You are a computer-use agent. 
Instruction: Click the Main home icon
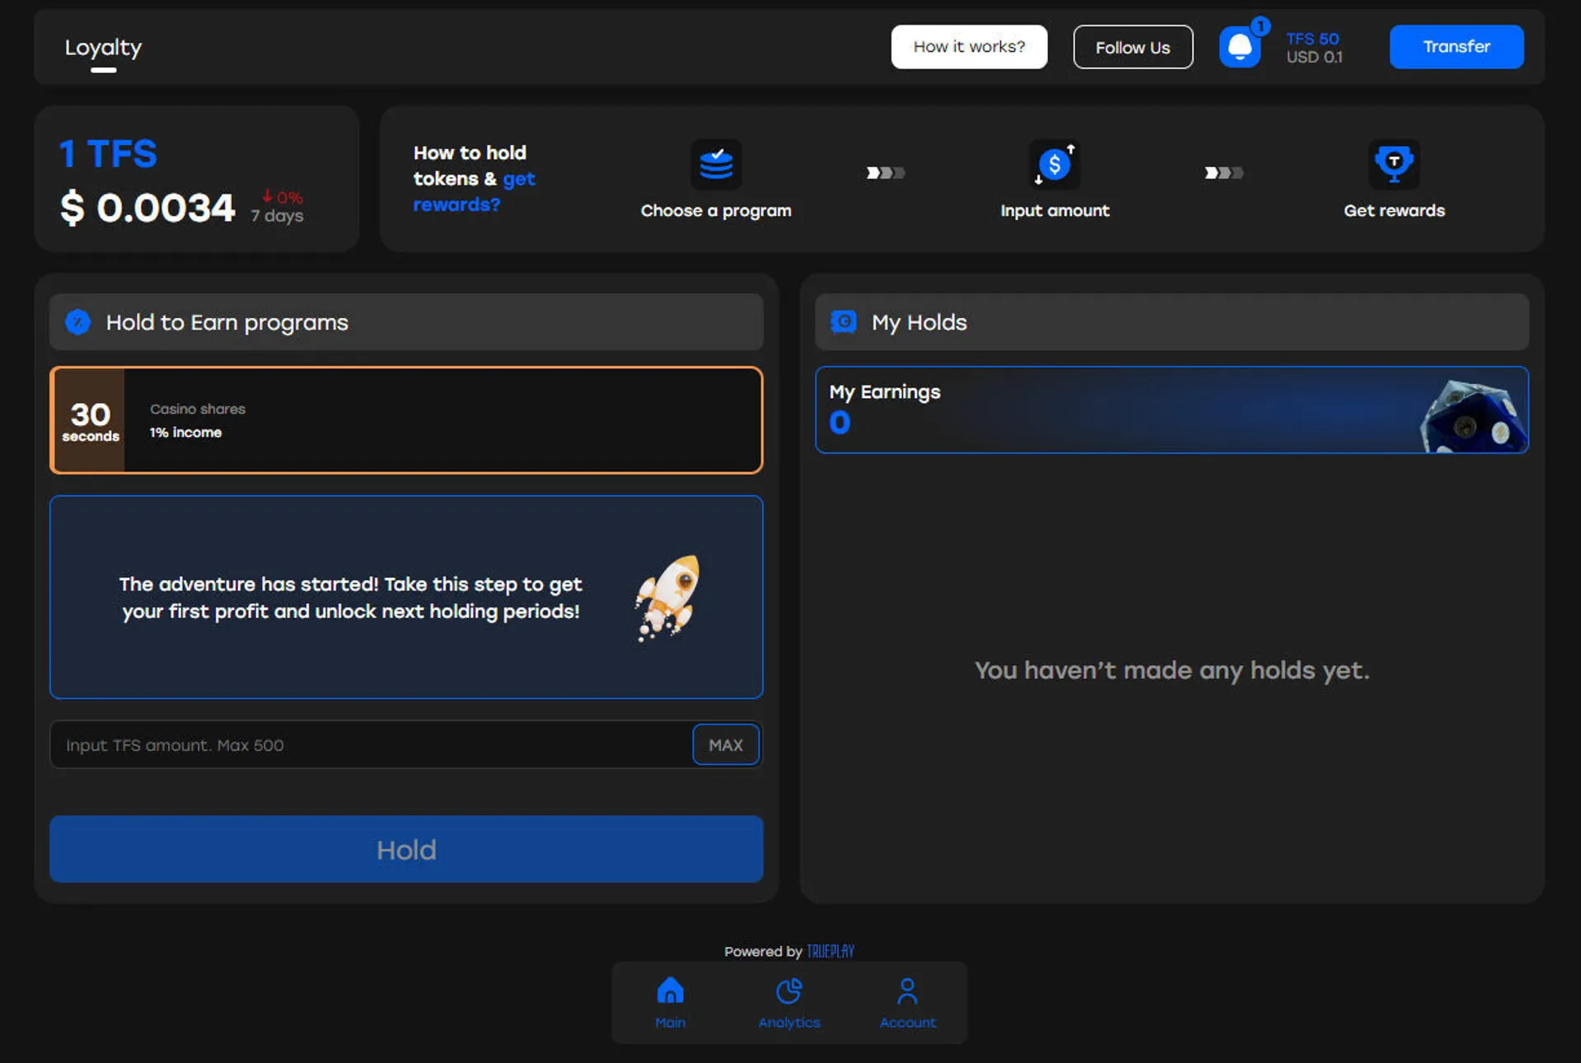(x=670, y=992)
